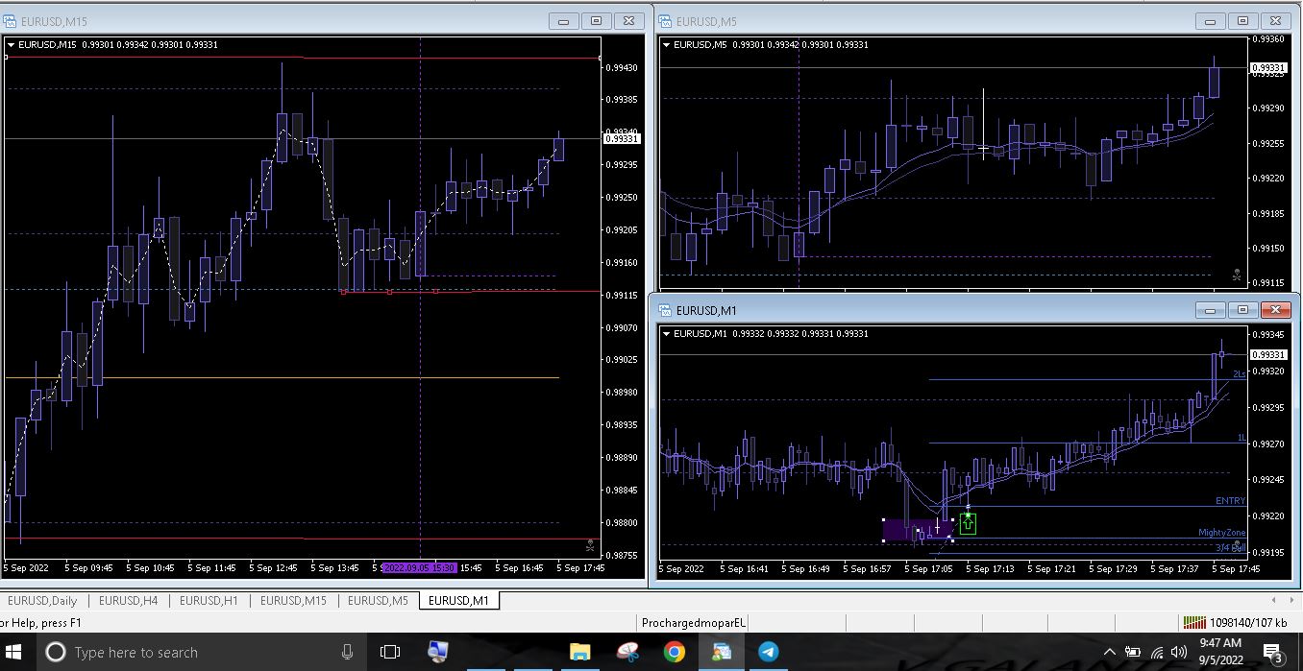Expand the triangle beside EURUSD,M1 chart label
The image size is (1303, 671).
tap(667, 333)
